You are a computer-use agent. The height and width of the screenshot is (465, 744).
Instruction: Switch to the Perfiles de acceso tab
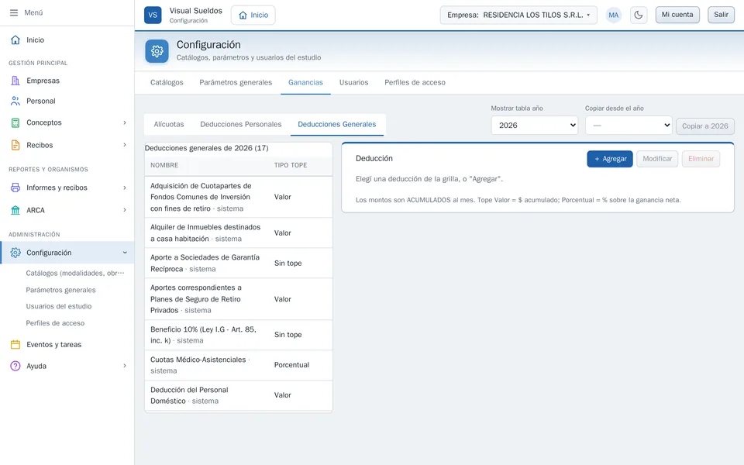415,83
